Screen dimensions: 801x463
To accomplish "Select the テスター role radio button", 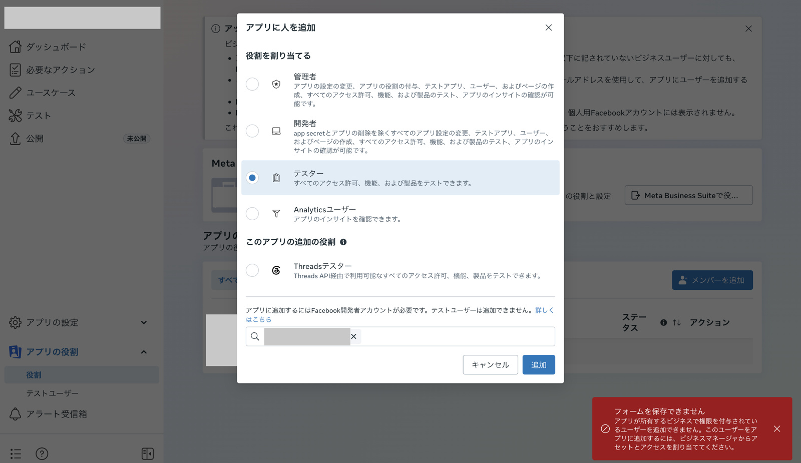I will click(252, 178).
